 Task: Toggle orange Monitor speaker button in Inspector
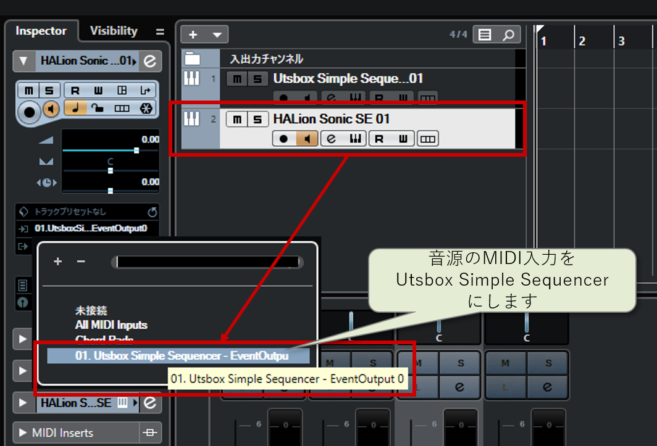51,109
